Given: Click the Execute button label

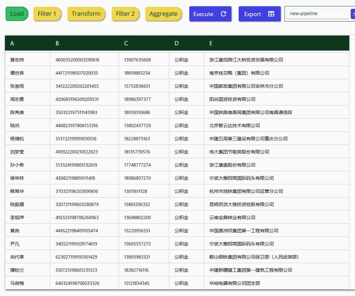Looking at the screenshot, I should click(x=203, y=14).
